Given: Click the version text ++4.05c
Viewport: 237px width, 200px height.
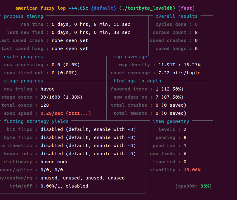Looking at the screenshot, I should point(78,8).
